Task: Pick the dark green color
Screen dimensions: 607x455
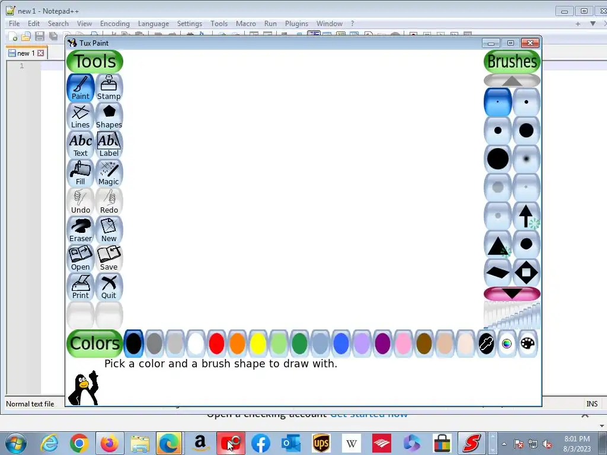Action: pyautogui.click(x=299, y=344)
